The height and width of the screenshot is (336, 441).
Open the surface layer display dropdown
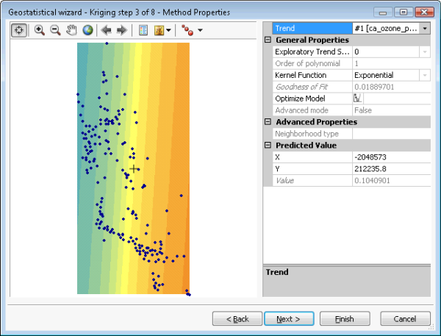click(x=162, y=30)
